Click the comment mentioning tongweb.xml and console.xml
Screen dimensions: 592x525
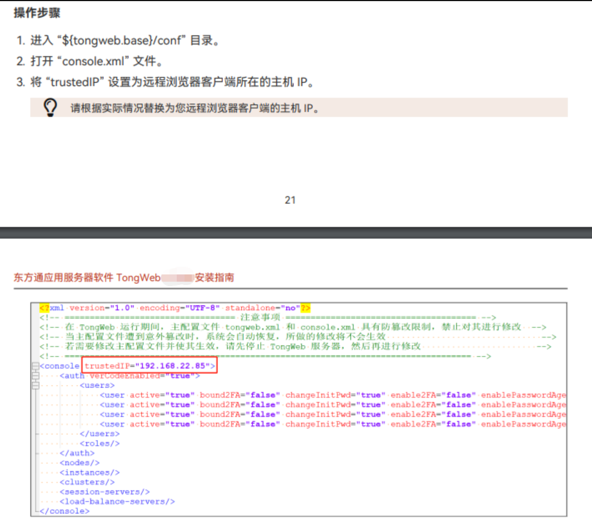292,327
